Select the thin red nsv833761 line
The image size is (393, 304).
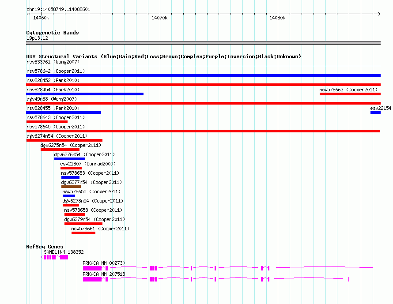[x=203, y=66]
